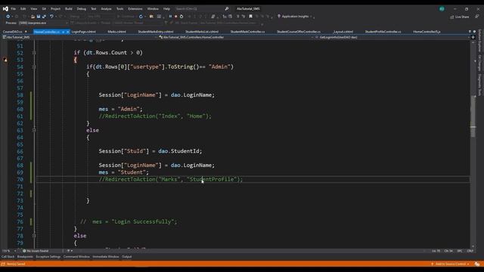Click the bookmark toolbar icon
484x272 pixels.
pyautogui.click(x=250, y=17)
